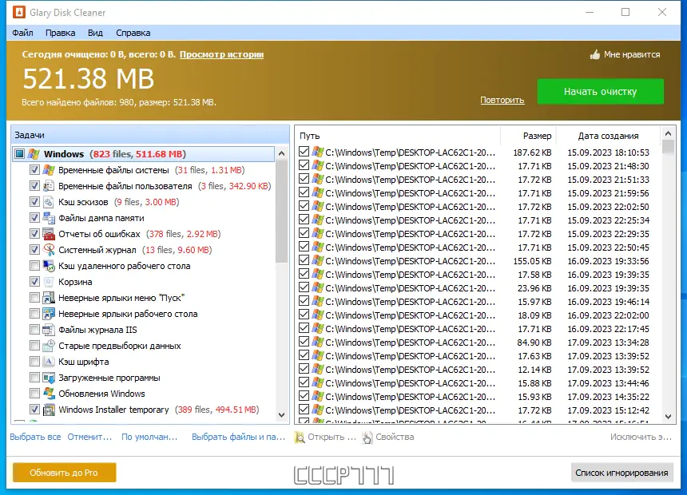Open the Вид menu
This screenshot has height=495, width=687.
[x=95, y=33]
